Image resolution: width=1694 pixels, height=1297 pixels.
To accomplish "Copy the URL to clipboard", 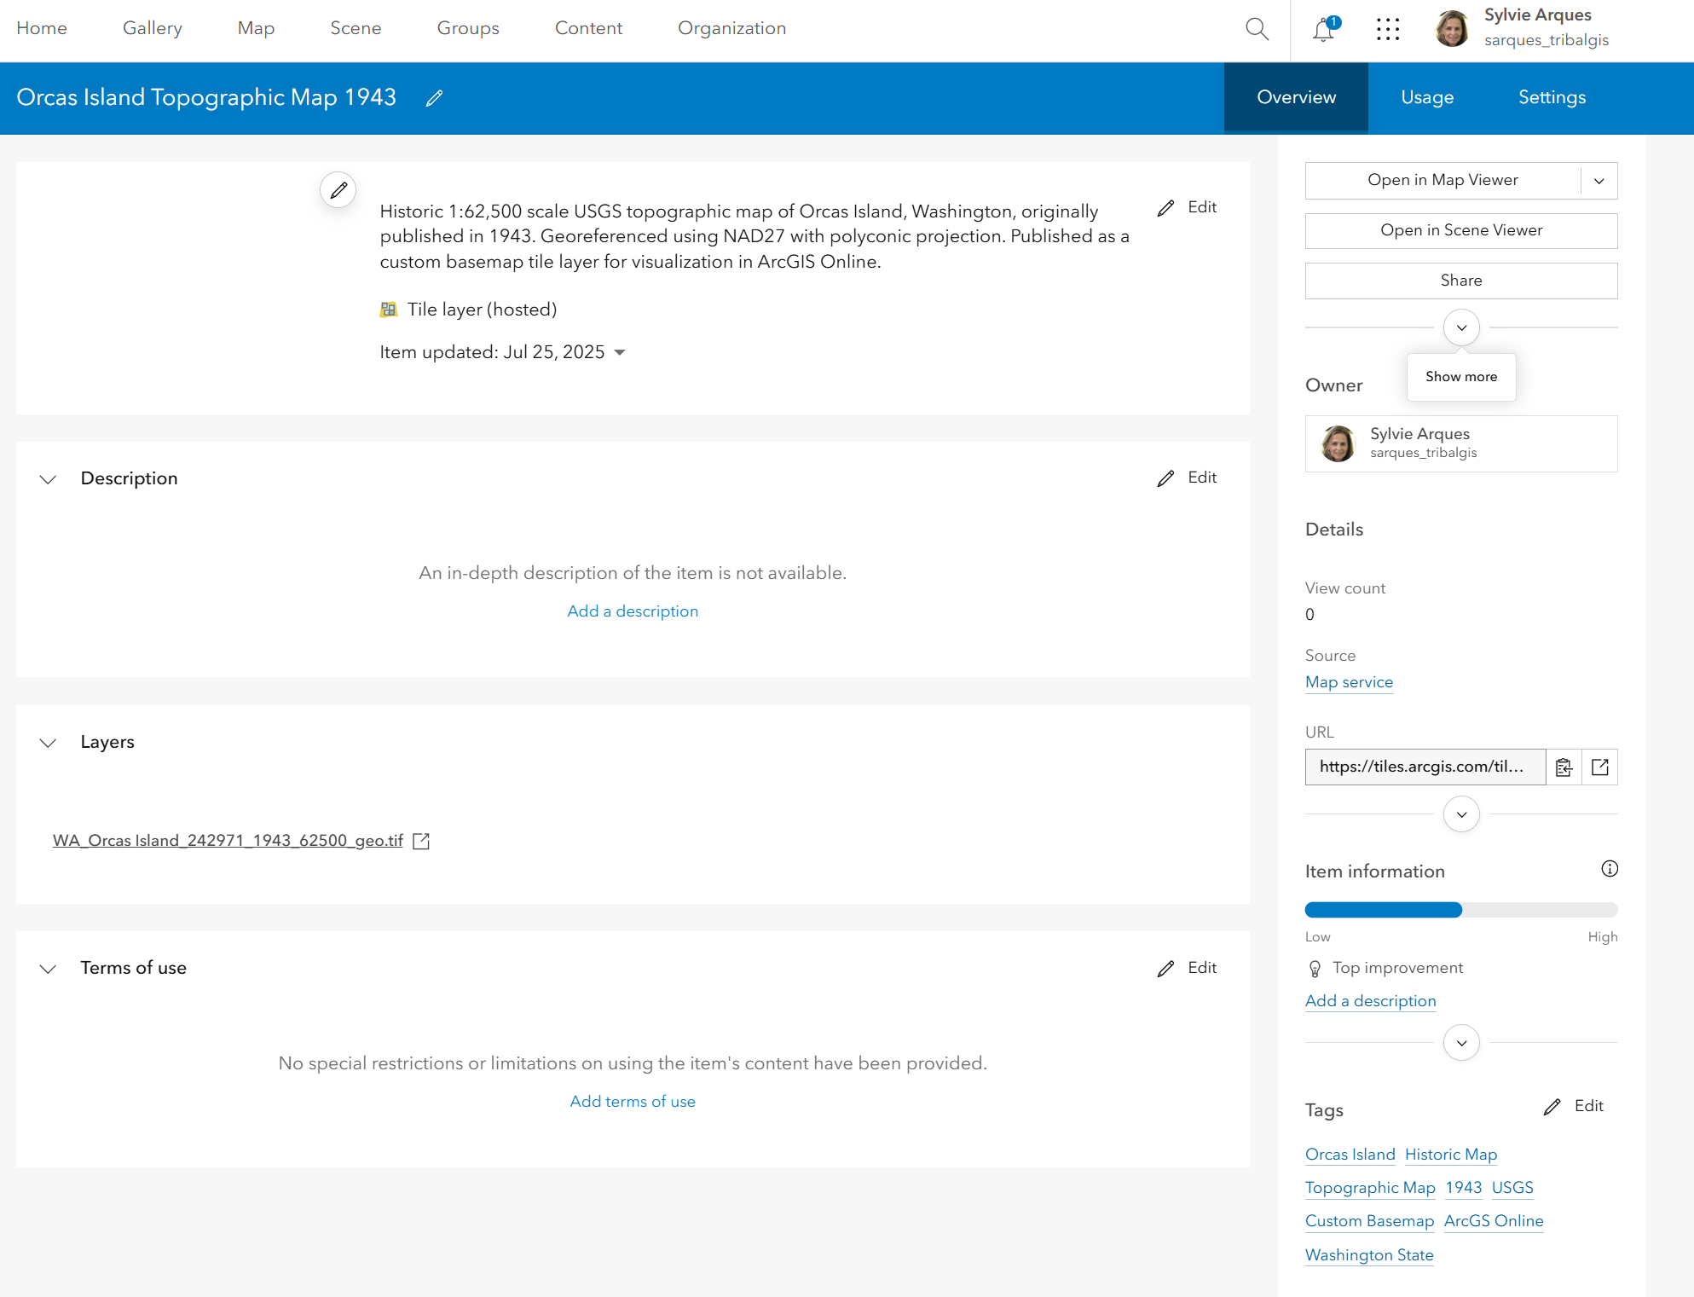I will 1564,767.
